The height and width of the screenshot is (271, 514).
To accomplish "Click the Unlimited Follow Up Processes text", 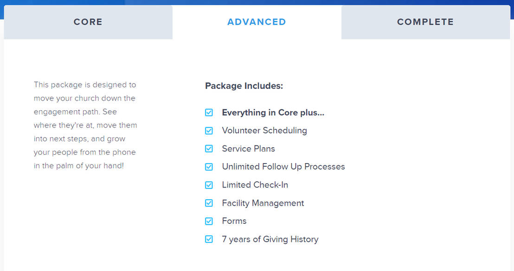I will pyautogui.click(x=283, y=167).
